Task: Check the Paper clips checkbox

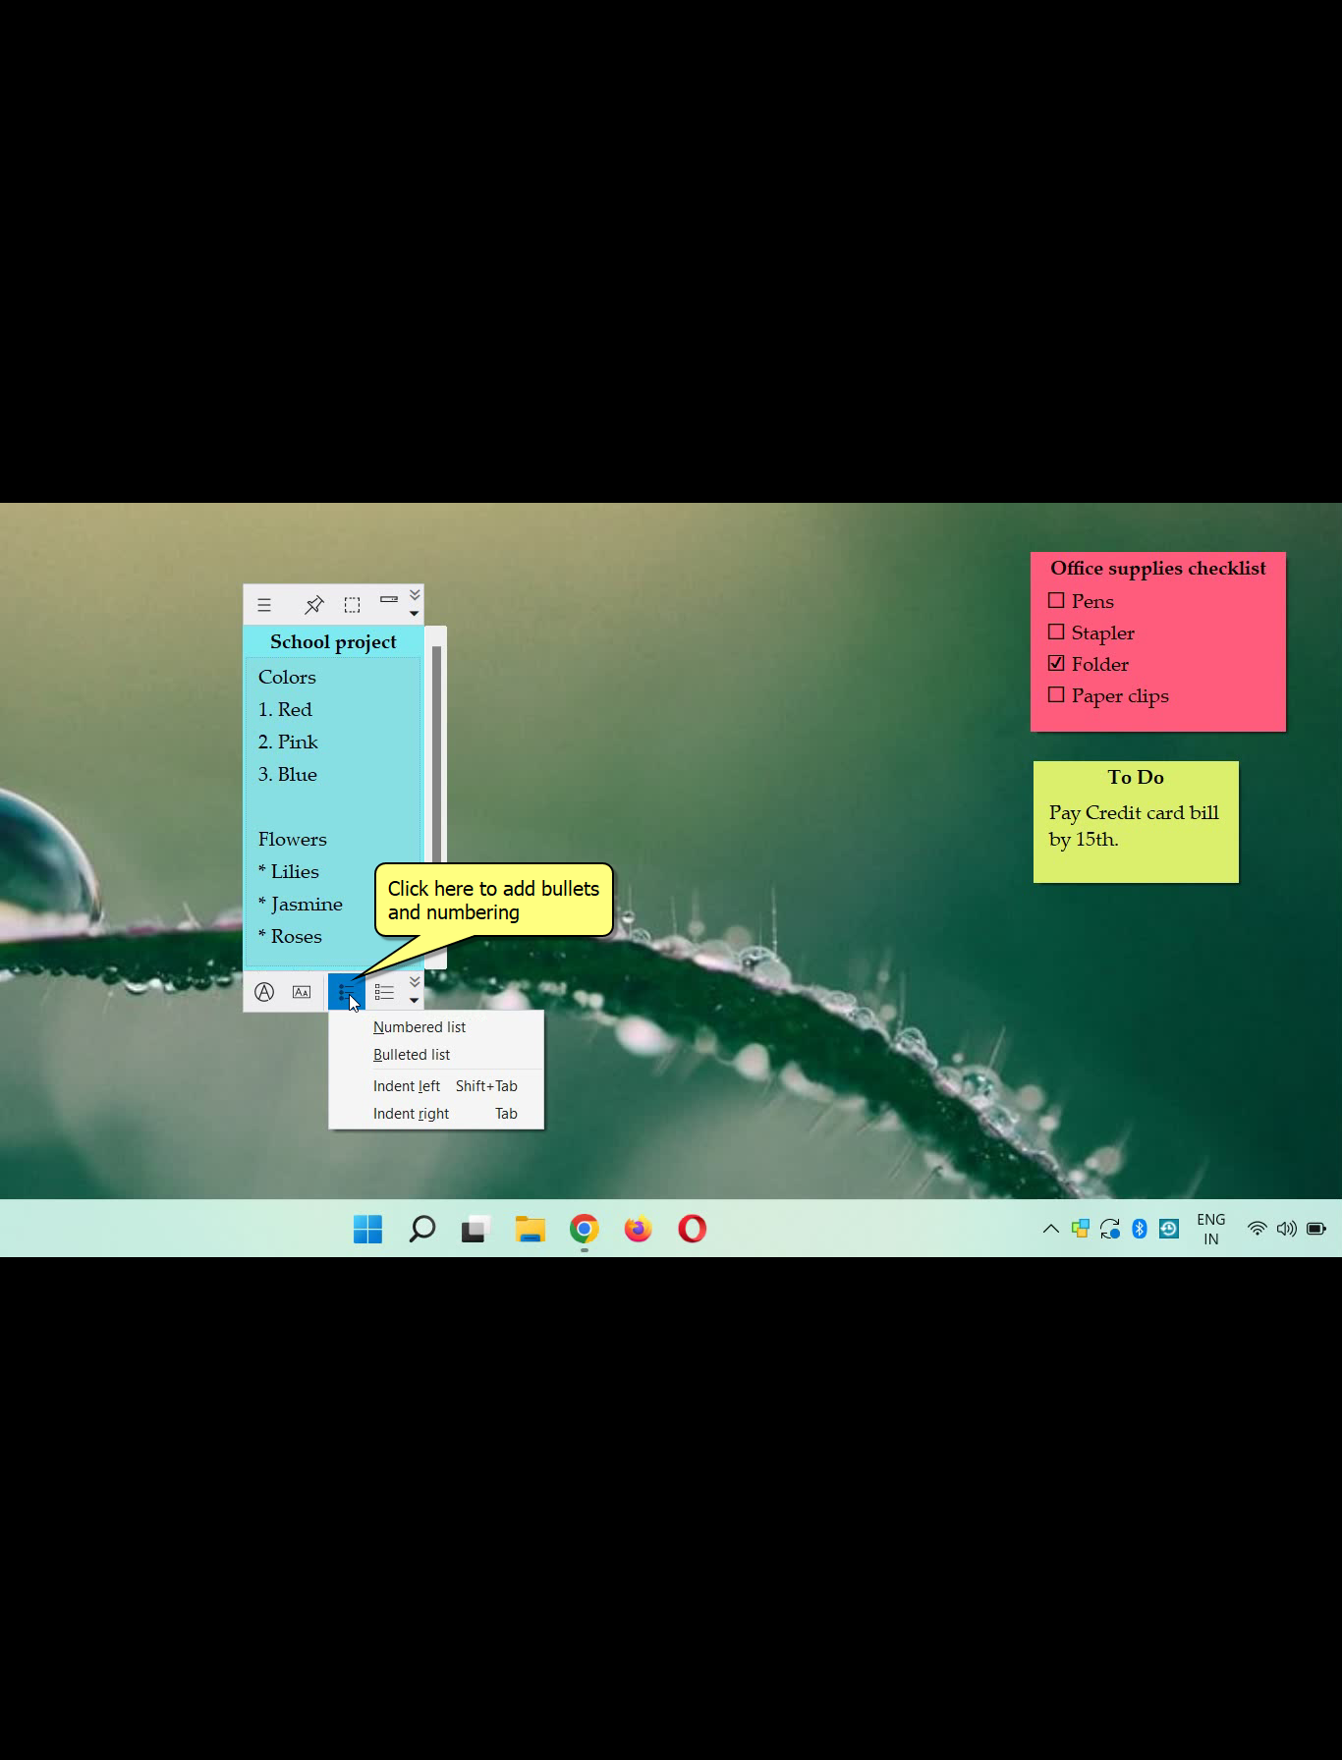Action: click(x=1056, y=694)
